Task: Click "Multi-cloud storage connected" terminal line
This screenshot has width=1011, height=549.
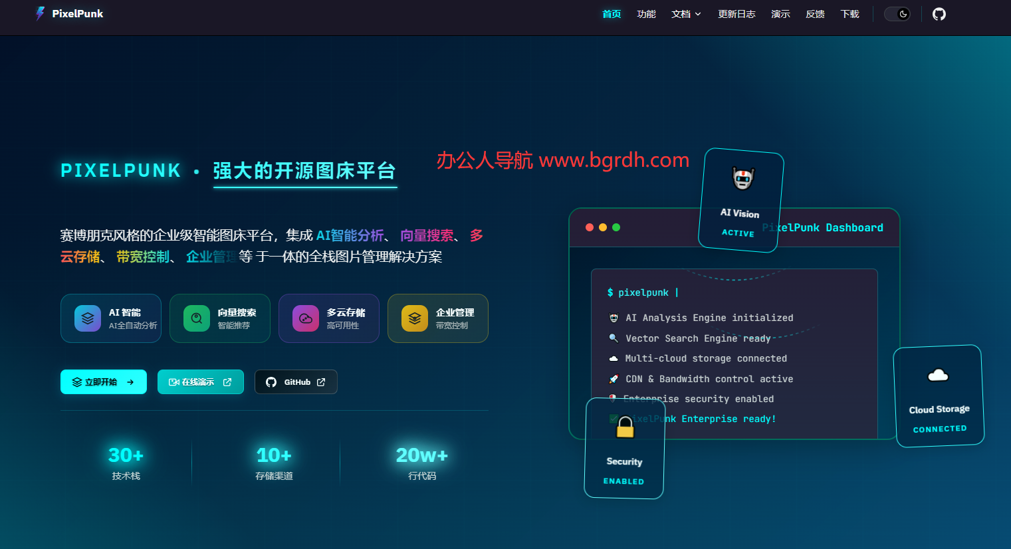Action: pyautogui.click(x=706, y=358)
